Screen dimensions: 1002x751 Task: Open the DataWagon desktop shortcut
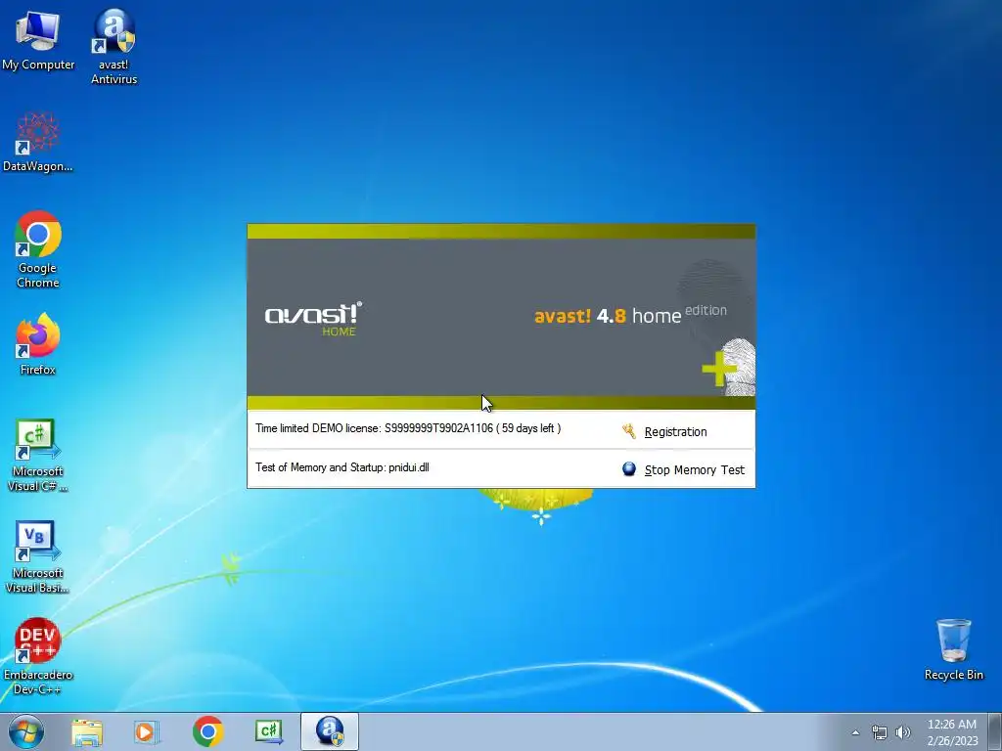pos(38,143)
